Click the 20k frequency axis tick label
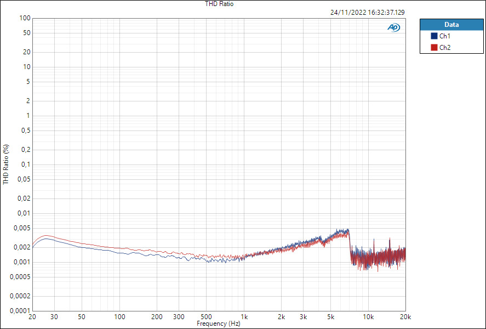This screenshot has width=486, height=329. 406,317
